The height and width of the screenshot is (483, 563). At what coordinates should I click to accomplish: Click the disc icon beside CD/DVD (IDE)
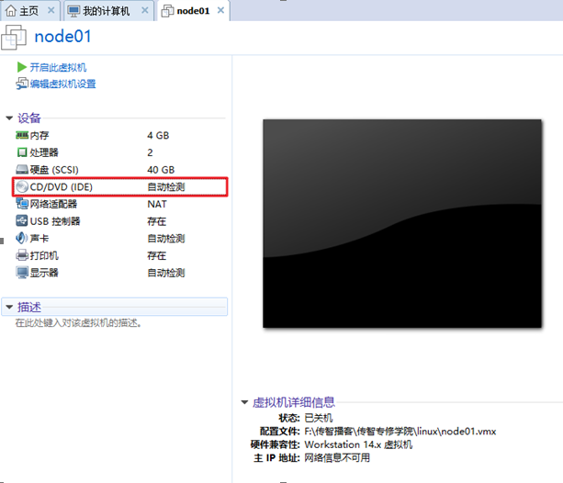click(x=22, y=186)
